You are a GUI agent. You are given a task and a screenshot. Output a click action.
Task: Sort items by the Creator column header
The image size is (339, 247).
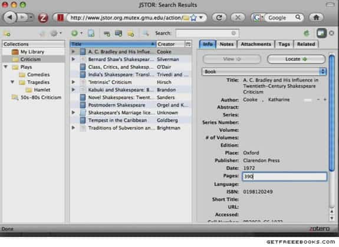click(x=170, y=44)
